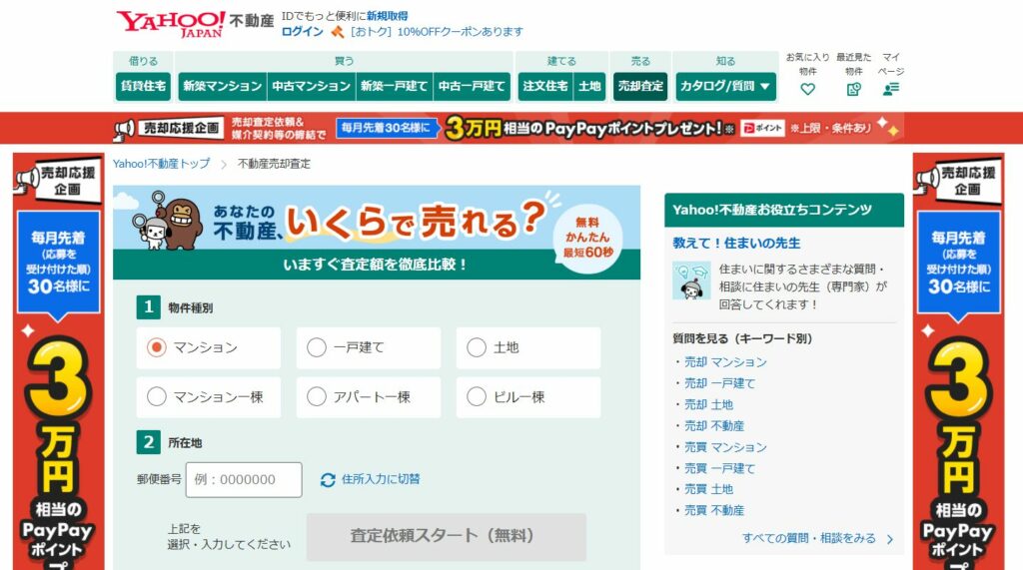The image size is (1023, 570).
Task: Open My Page icon
Action: (x=890, y=89)
